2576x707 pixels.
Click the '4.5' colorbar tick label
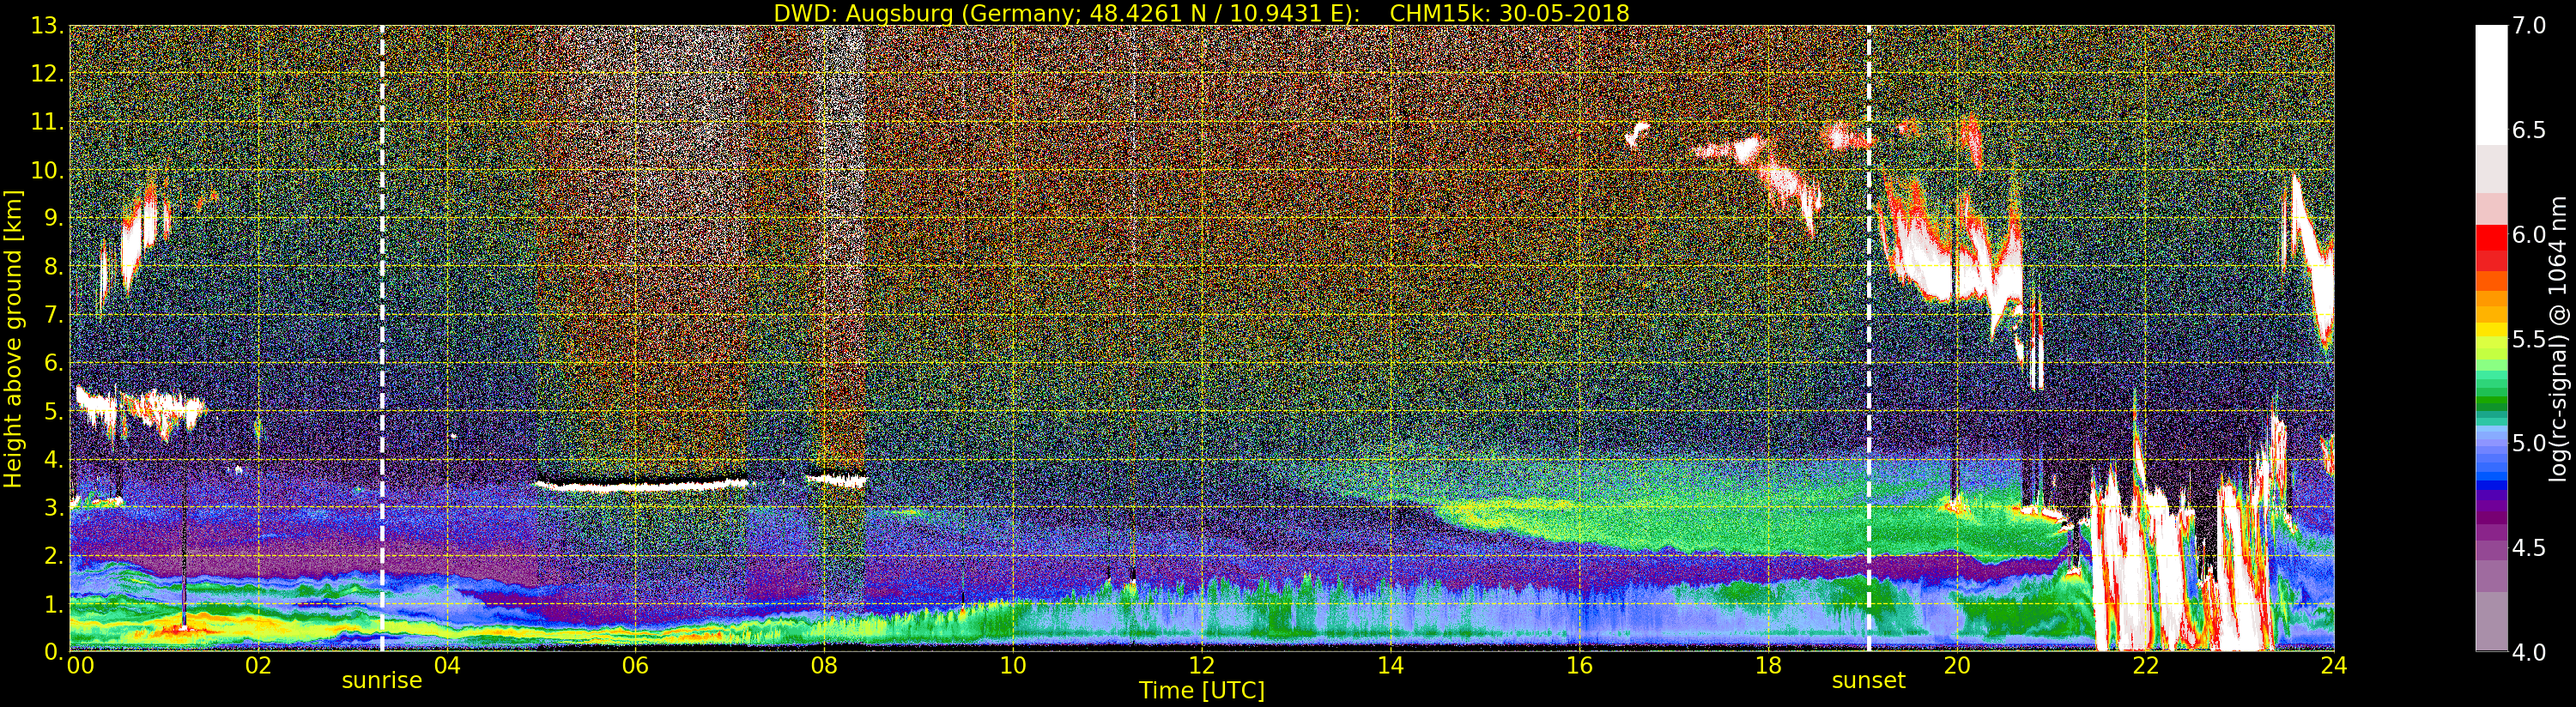coord(2529,548)
